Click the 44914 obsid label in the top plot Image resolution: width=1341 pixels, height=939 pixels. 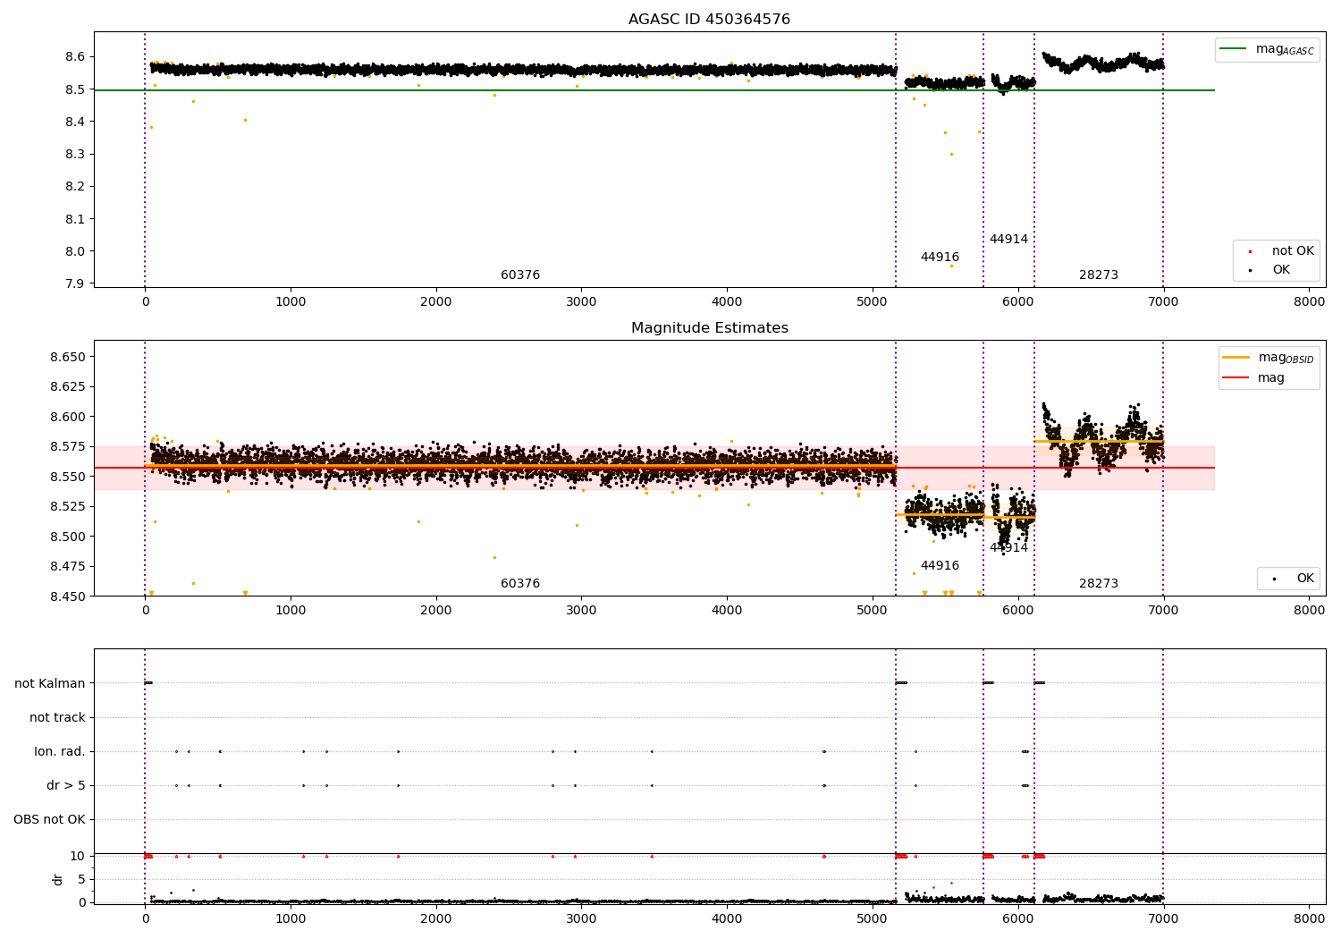coord(1008,240)
